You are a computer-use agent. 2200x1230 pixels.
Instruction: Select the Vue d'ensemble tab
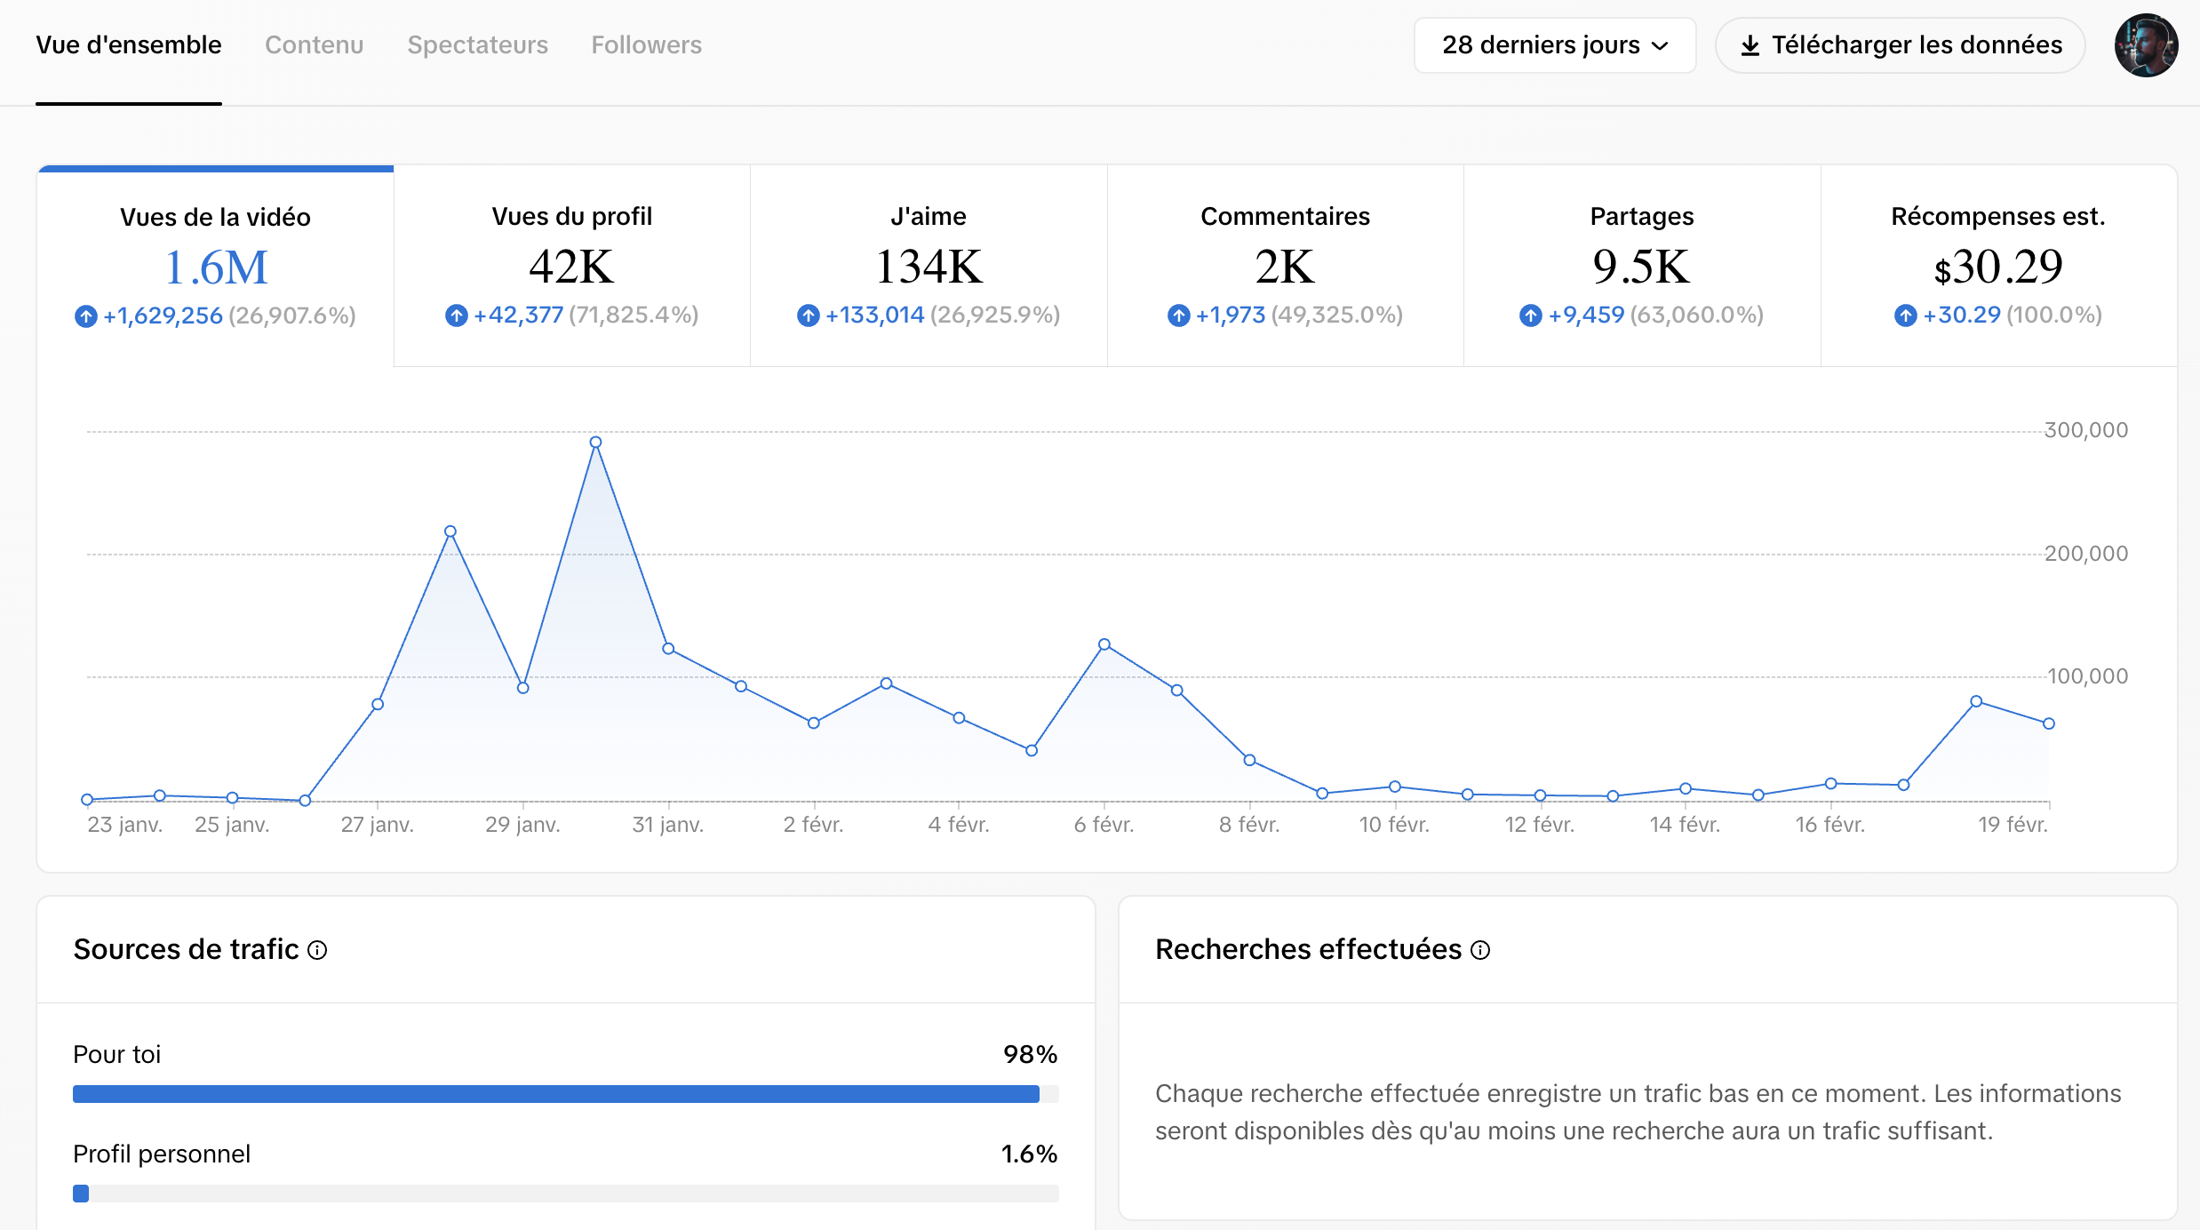[128, 45]
